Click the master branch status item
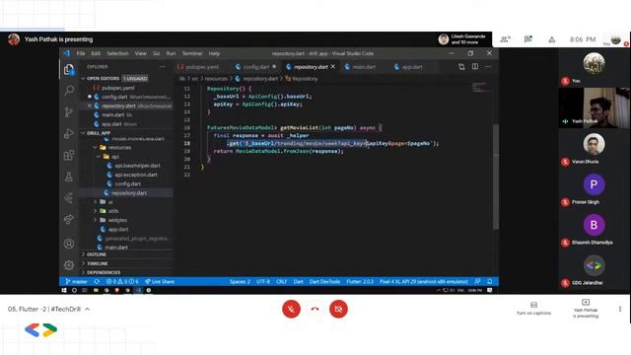 tap(77, 281)
